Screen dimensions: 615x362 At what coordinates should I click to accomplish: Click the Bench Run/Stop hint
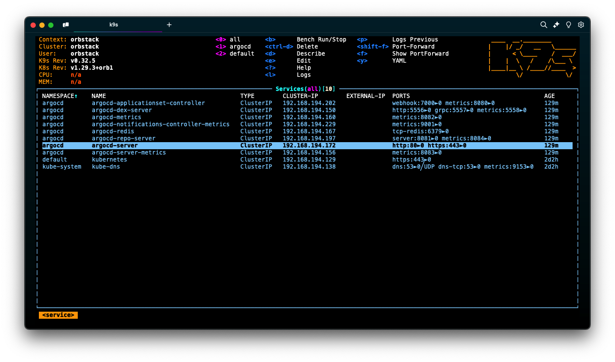(322, 39)
